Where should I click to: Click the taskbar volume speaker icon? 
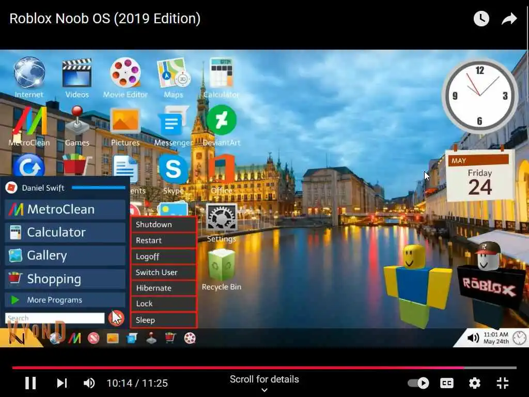473,338
